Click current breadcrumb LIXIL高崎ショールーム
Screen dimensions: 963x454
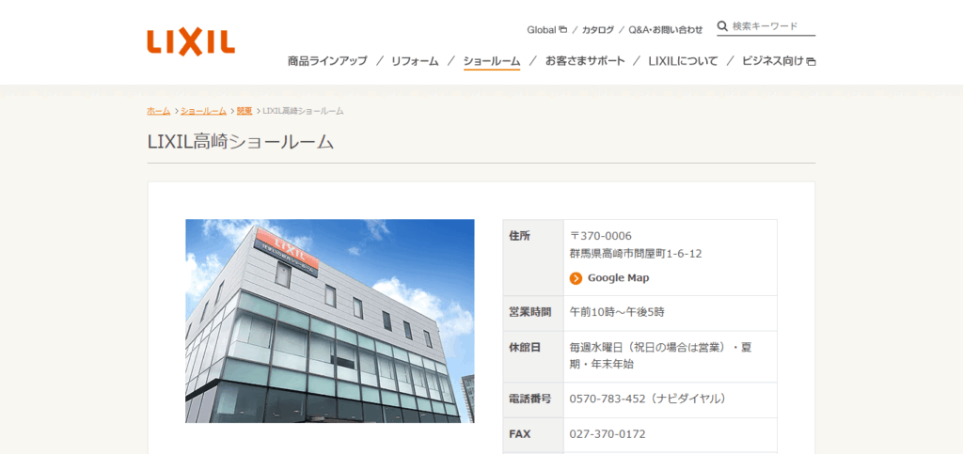(303, 111)
